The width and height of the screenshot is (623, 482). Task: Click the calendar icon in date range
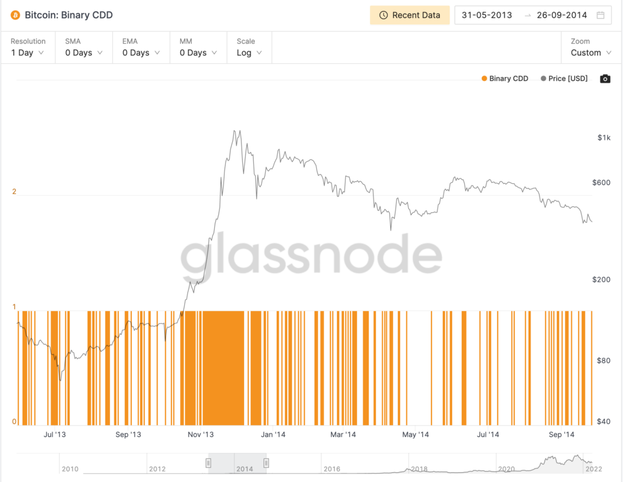point(601,15)
